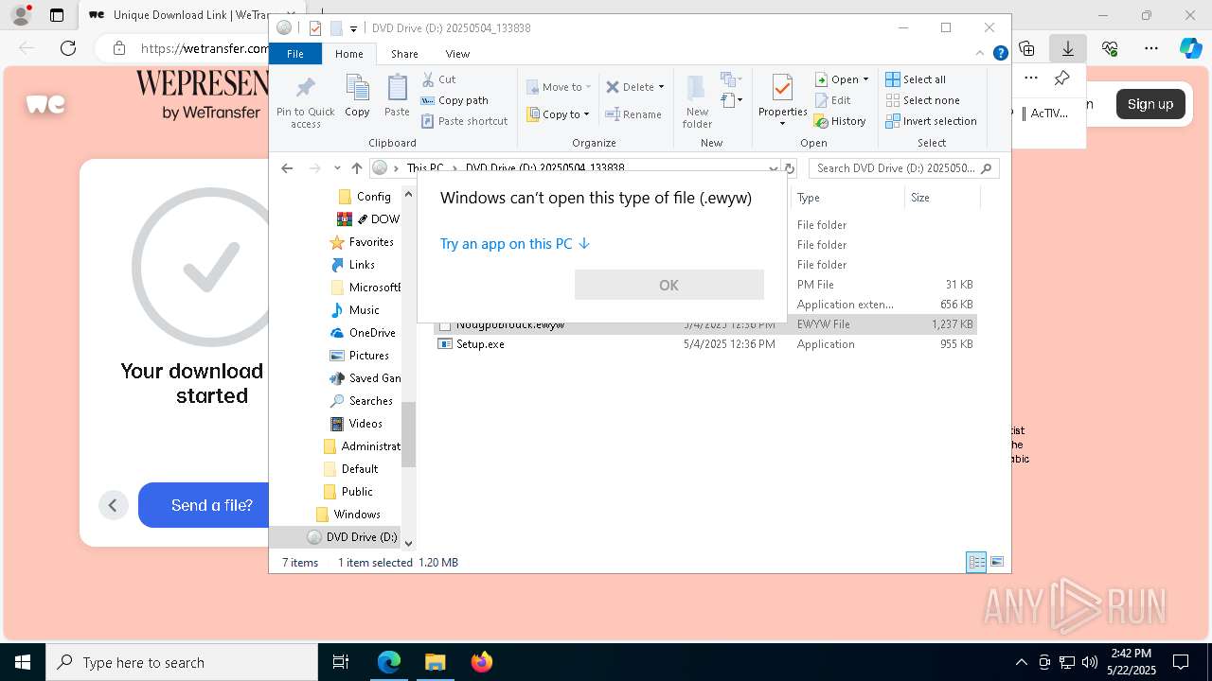Click Rename in Organize group

click(633, 114)
